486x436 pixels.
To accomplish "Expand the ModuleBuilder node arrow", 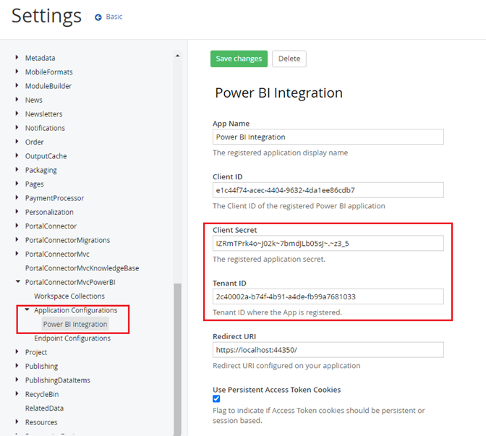I will [17, 85].
